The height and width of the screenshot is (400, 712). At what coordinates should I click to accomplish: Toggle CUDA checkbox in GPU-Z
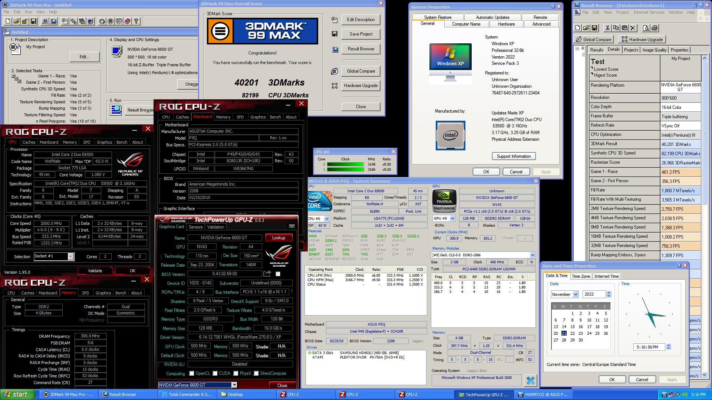click(x=215, y=373)
